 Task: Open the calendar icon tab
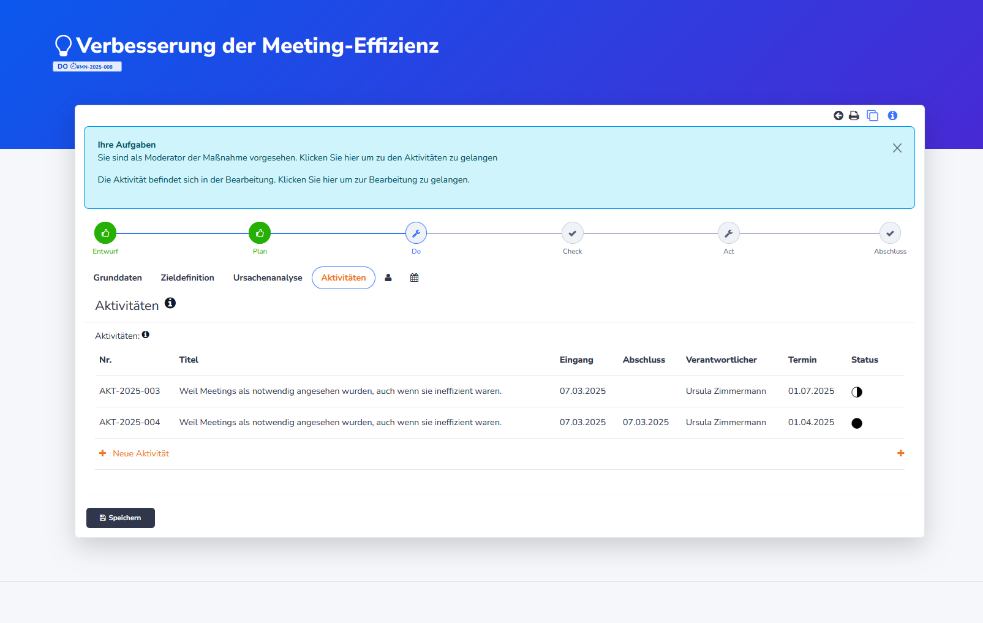point(415,278)
